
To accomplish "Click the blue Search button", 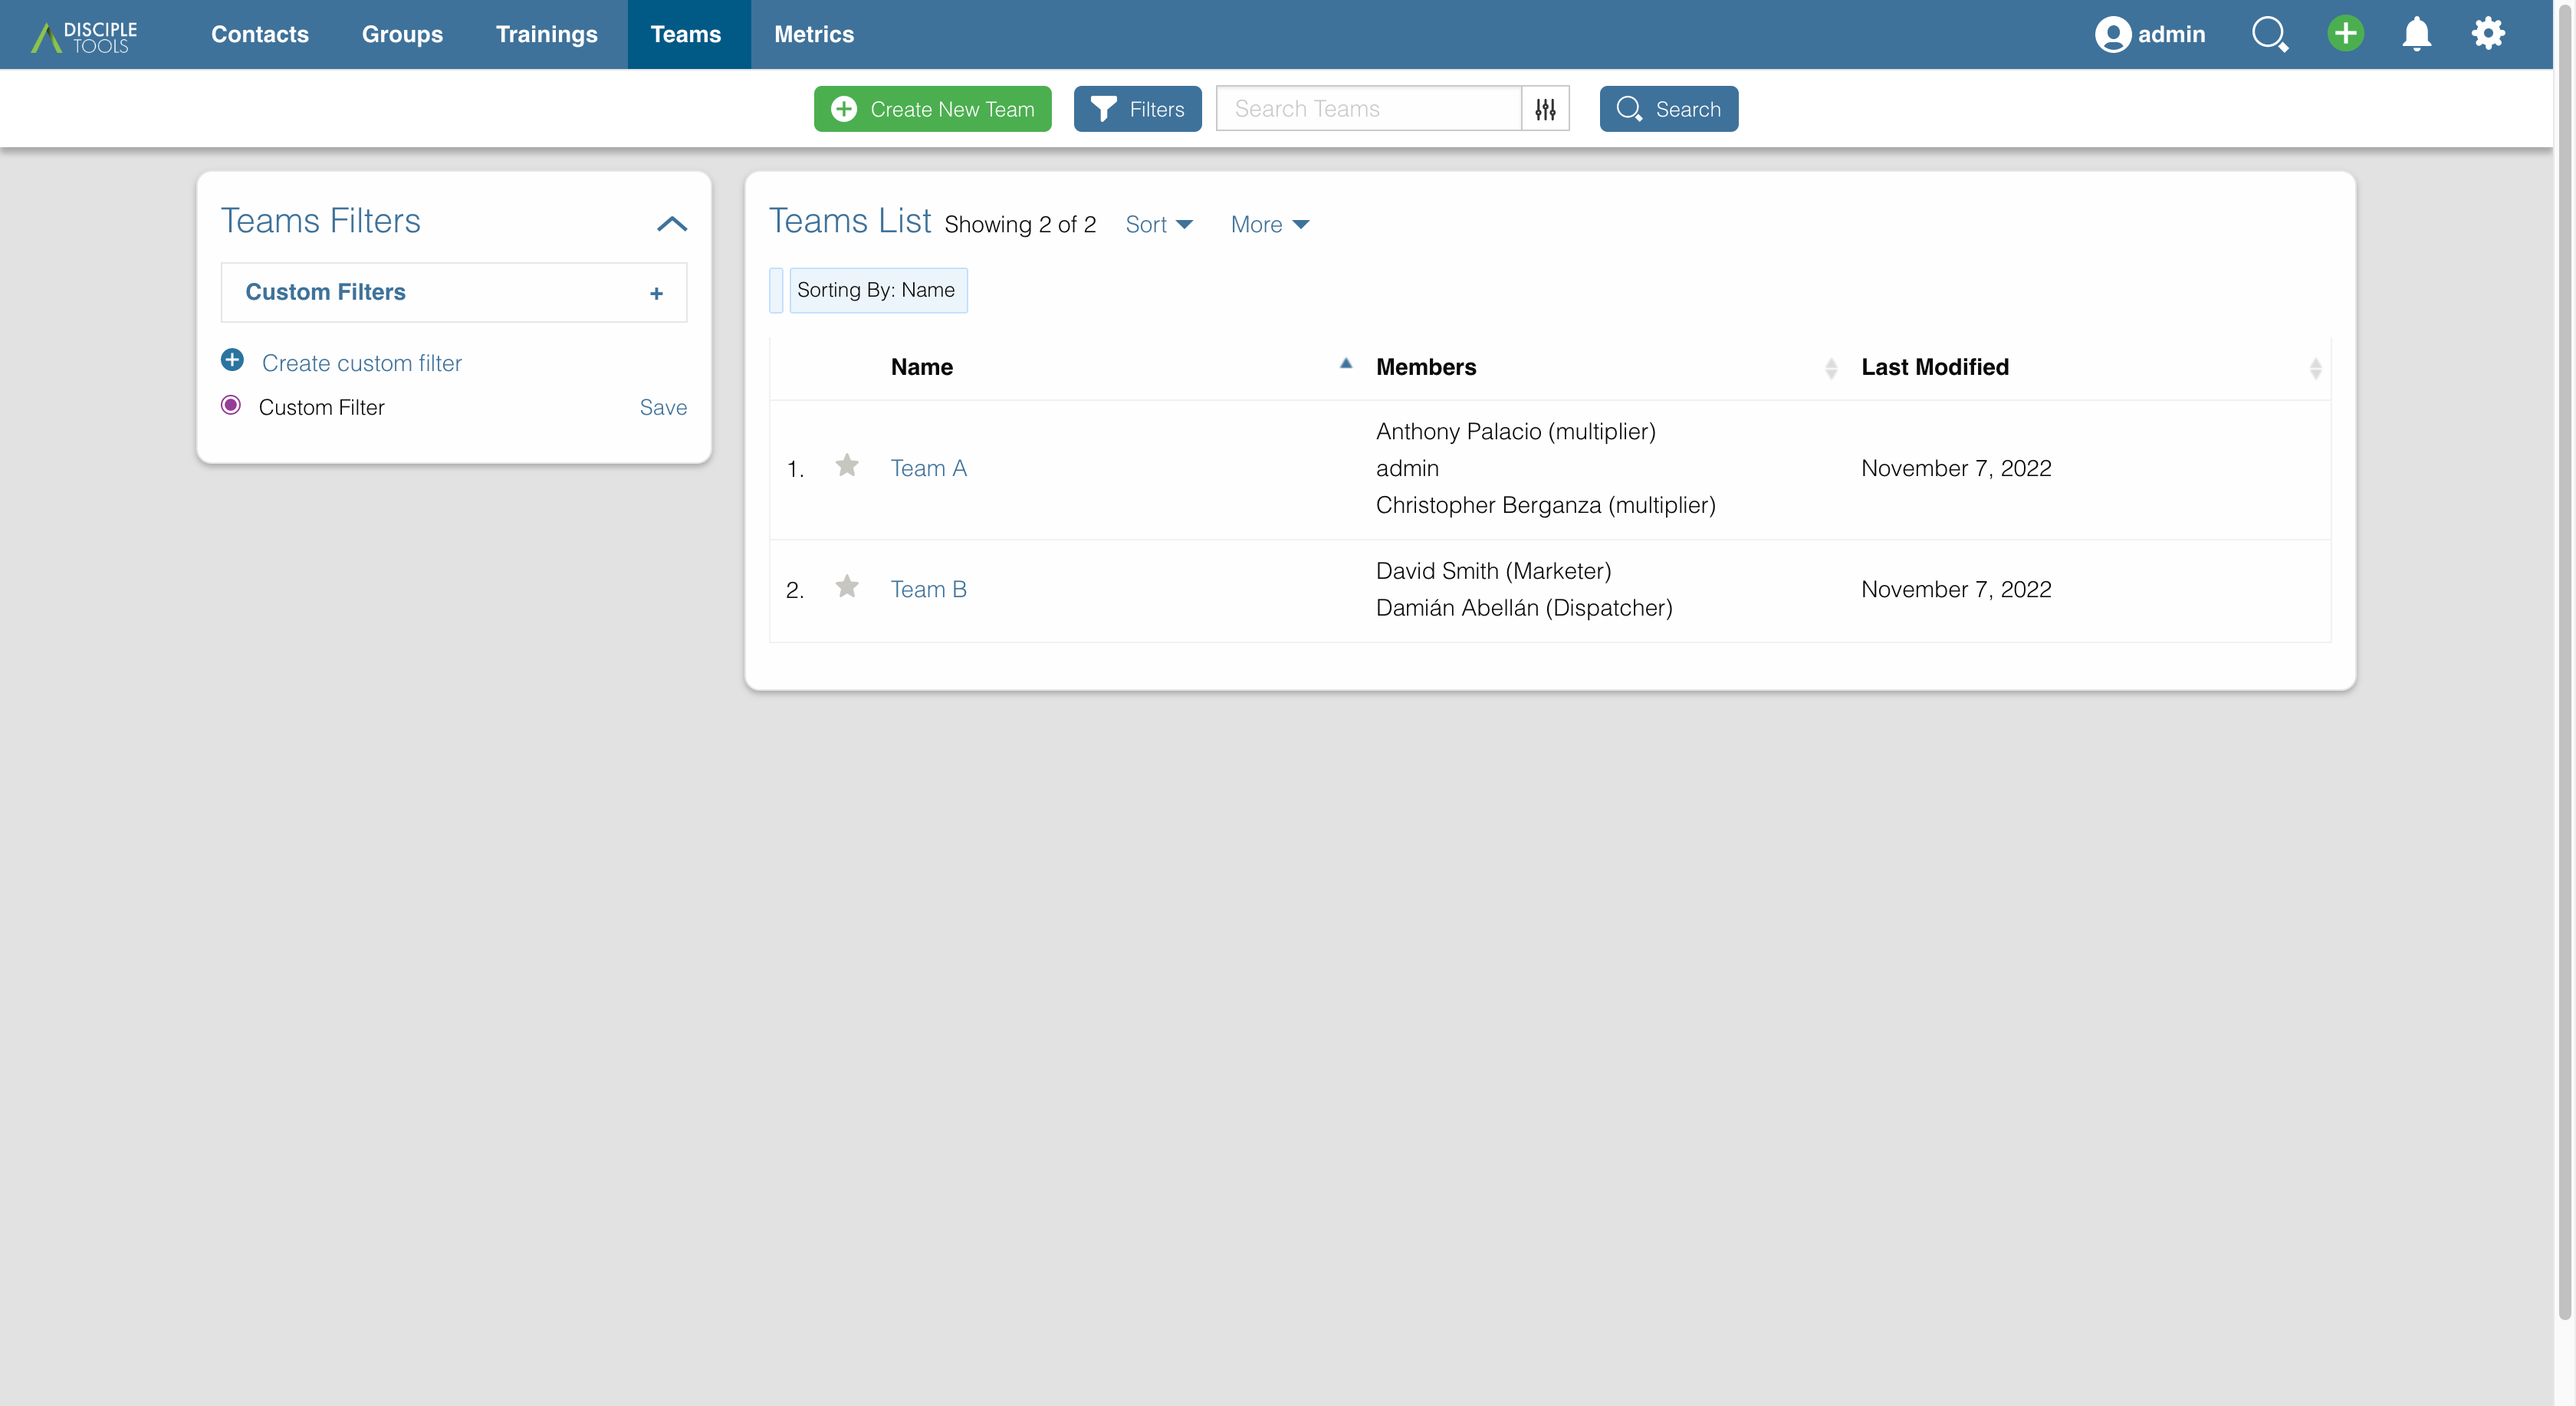I will 1669,109.
